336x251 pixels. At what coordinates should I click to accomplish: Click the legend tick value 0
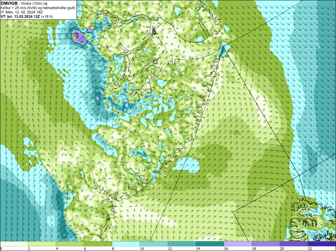(1, 249)
